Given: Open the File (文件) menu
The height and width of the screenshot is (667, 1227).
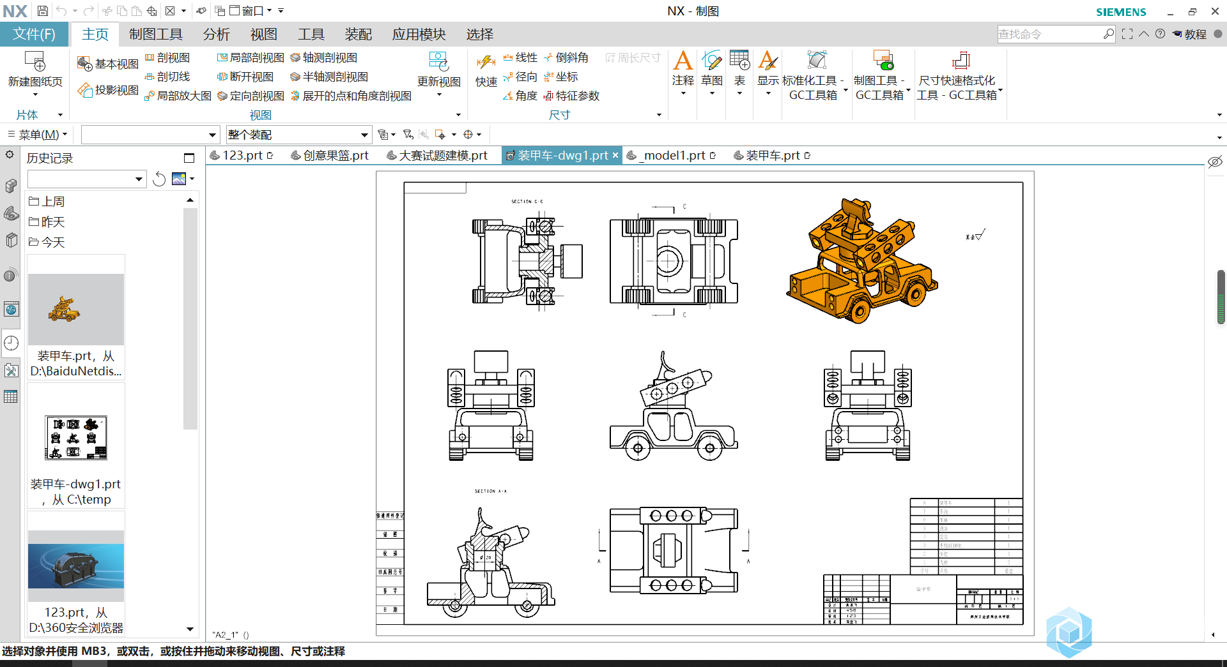Looking at the screenshot, I should pyautogui.click(x=34, y=34).
